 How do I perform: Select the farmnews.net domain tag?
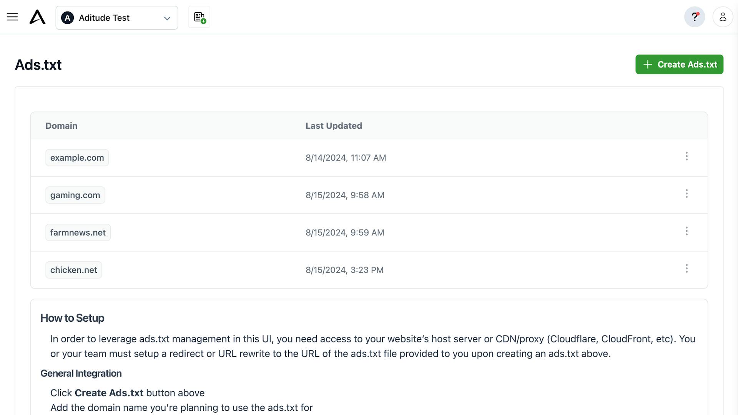point(78,233)
